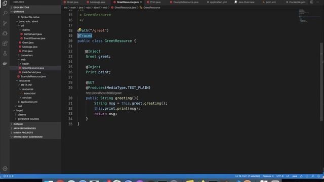324x182 pixels.
Task: Collapse the QUARKUS project section
Action: [x=35, y=12]
